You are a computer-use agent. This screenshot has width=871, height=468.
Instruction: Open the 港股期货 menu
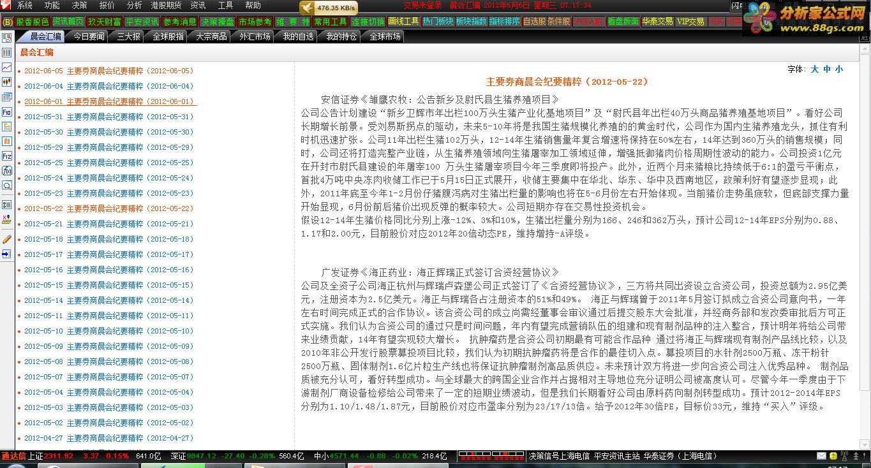[x=166, y=5]
